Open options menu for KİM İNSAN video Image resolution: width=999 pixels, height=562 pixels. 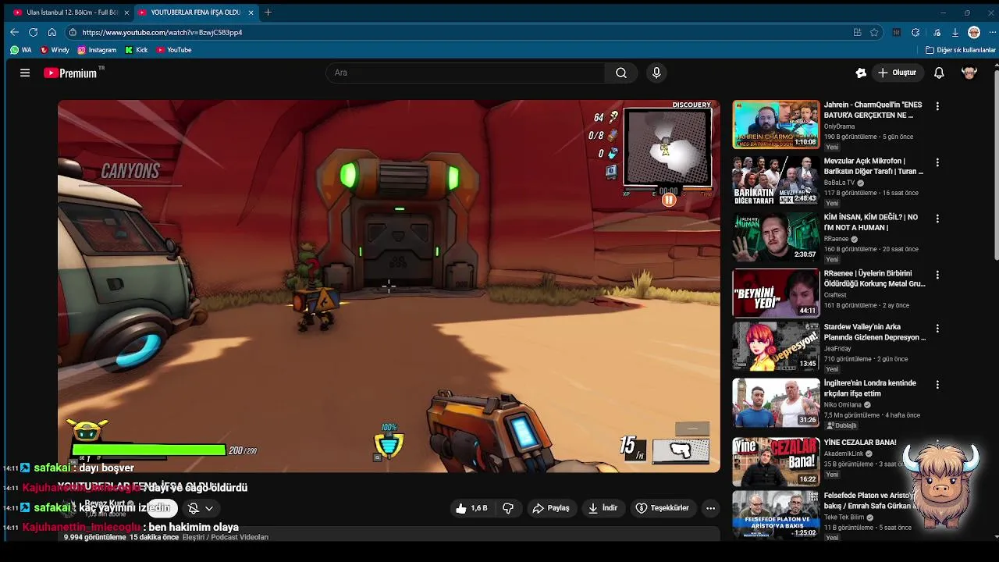937,219
